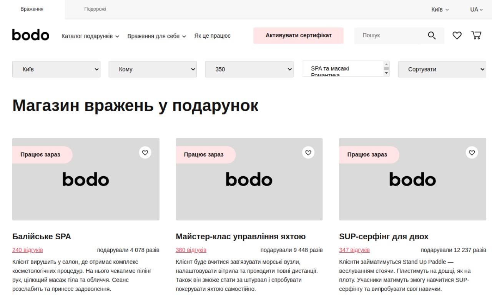Add Майстер-клас управління яхтою to favorites
The image size is (492, 295).
click(308, 152)
